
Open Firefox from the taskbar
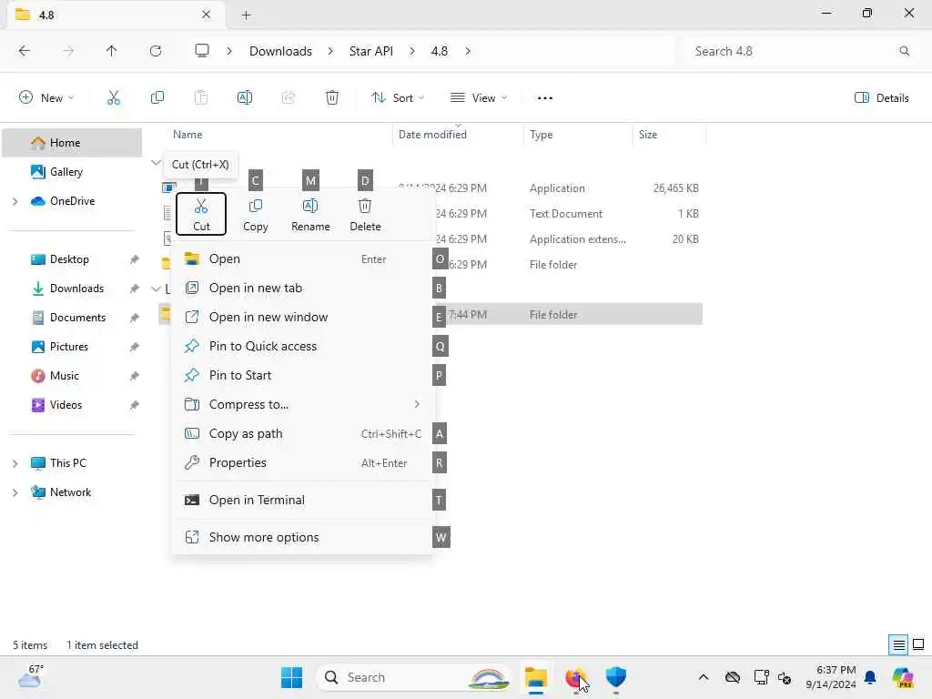tap(575, 677)
